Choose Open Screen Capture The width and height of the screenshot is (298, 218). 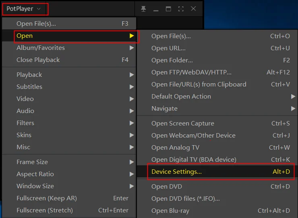(x=217, y=123)
